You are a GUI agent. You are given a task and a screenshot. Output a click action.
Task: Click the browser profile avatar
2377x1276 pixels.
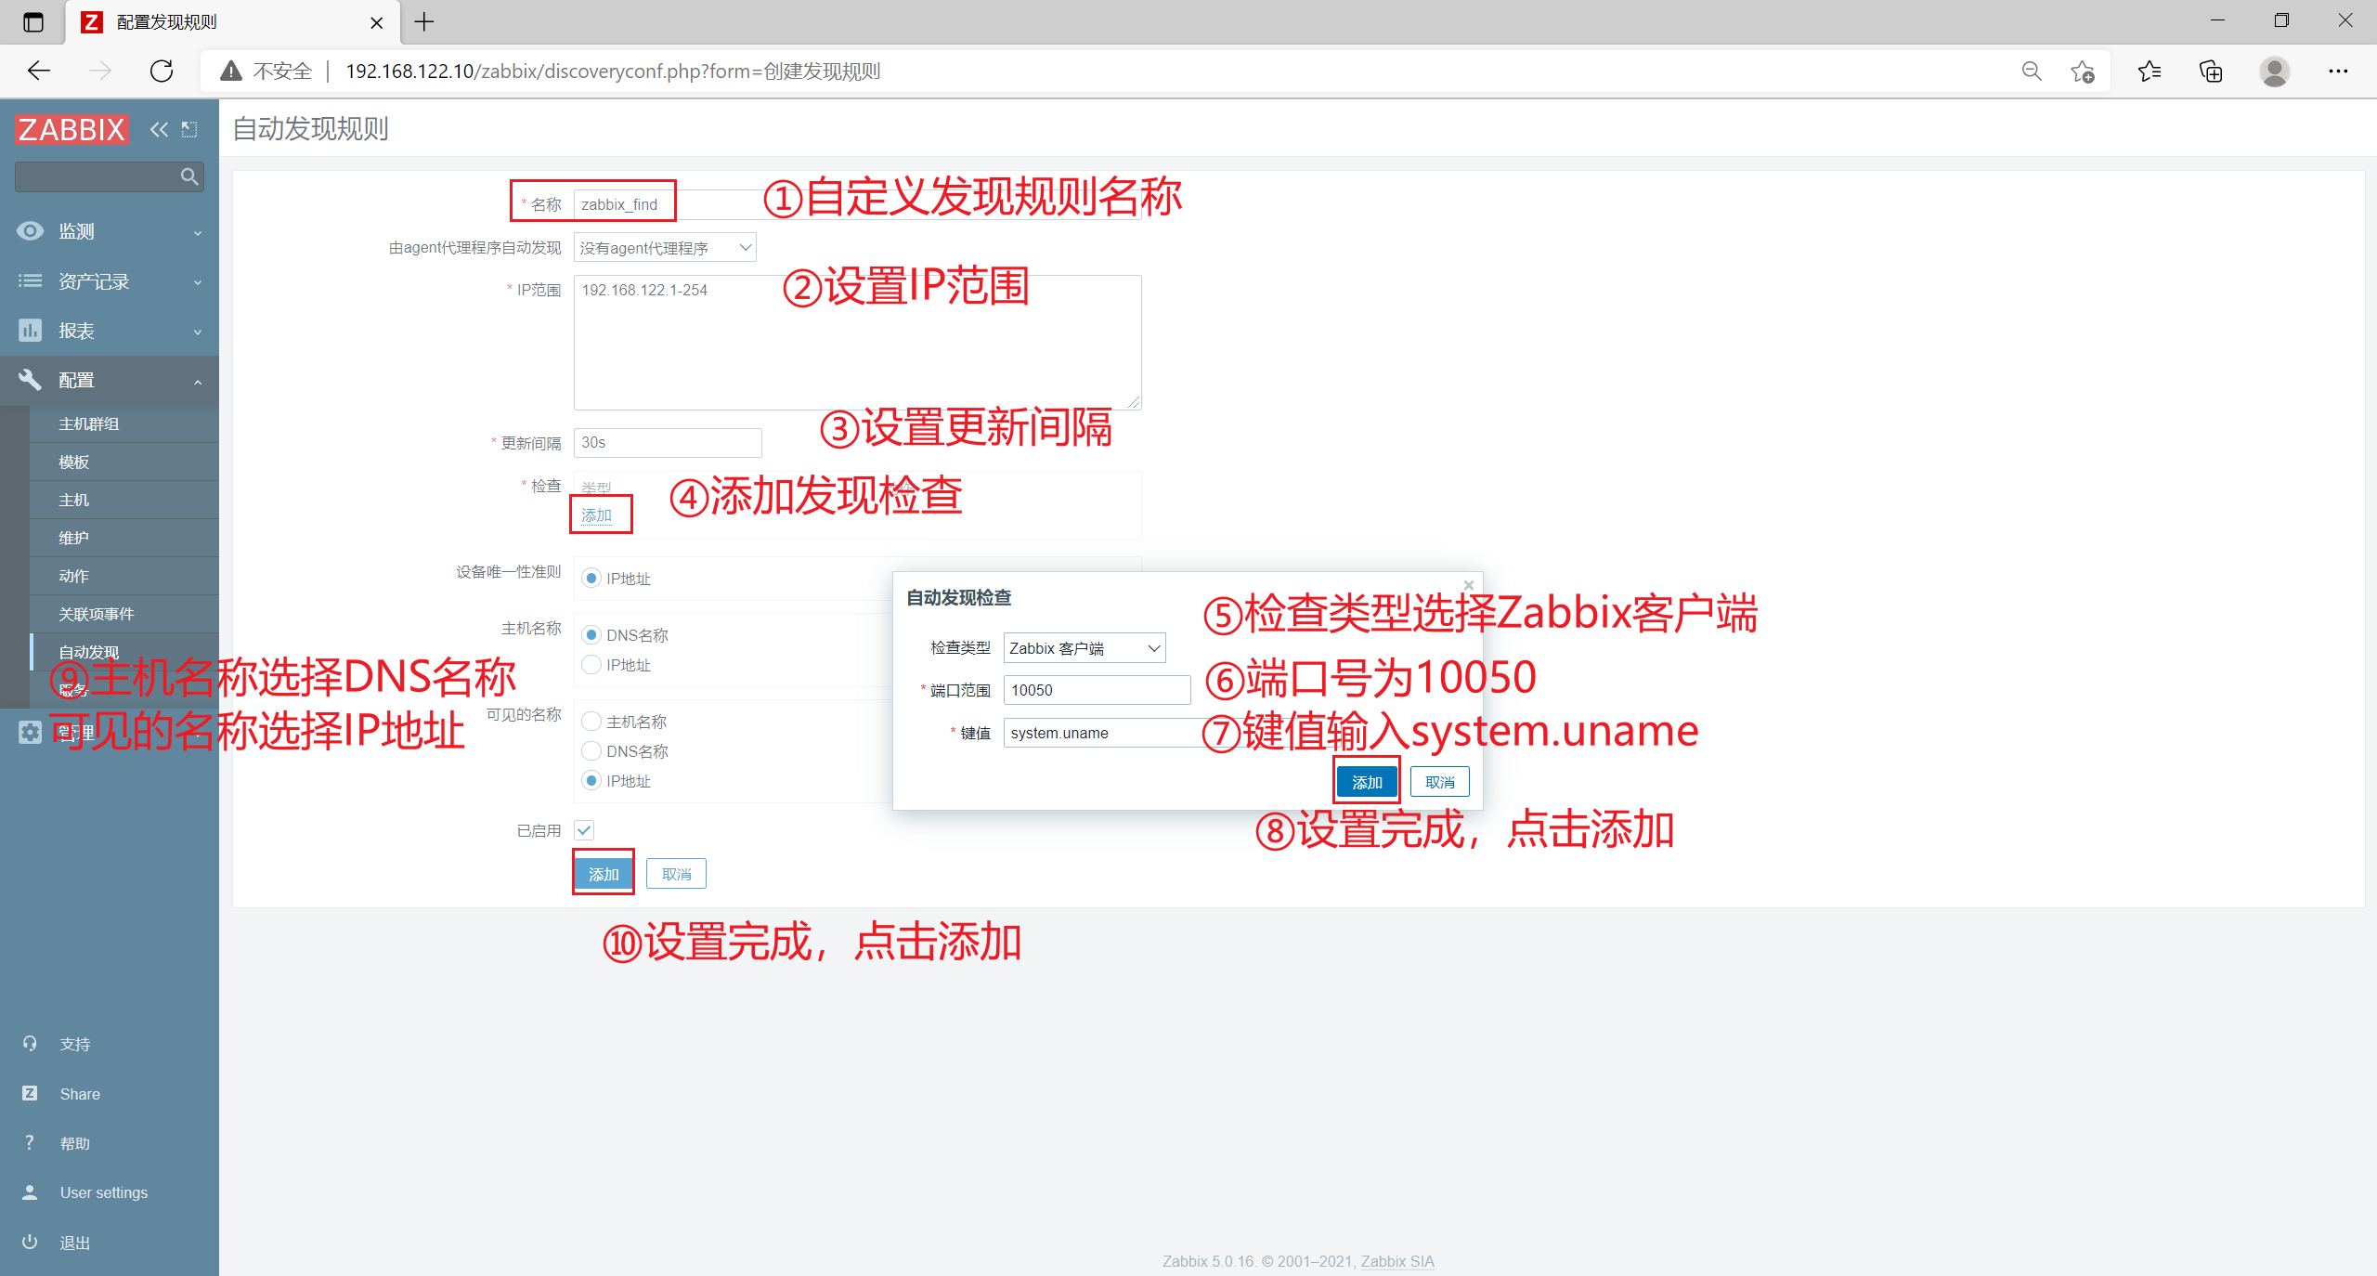[x=2274, y=71]
